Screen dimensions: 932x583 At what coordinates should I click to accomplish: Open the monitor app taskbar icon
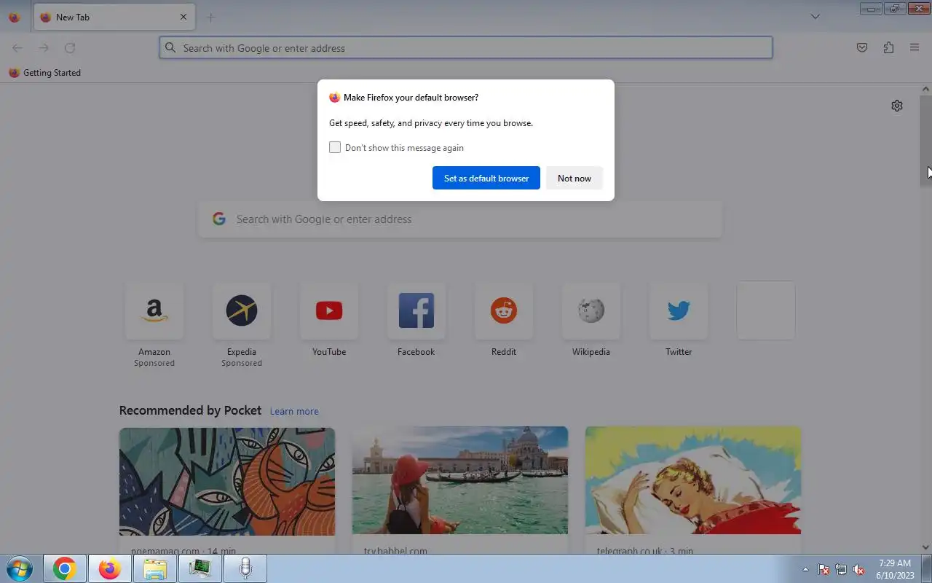(x=200, y=568)
